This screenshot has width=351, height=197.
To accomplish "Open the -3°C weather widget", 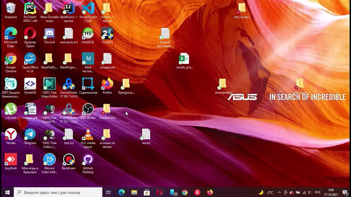I will click(x=266, y=192).
